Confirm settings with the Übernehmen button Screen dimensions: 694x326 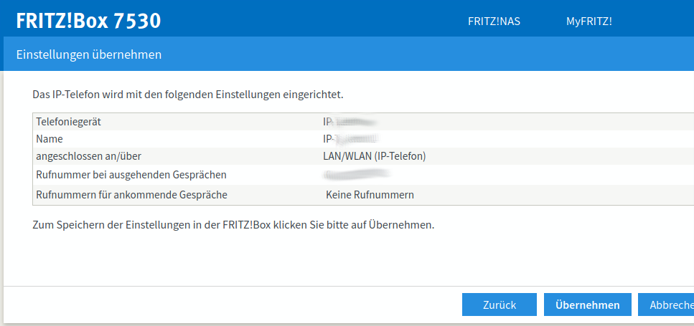pos(587,305)
